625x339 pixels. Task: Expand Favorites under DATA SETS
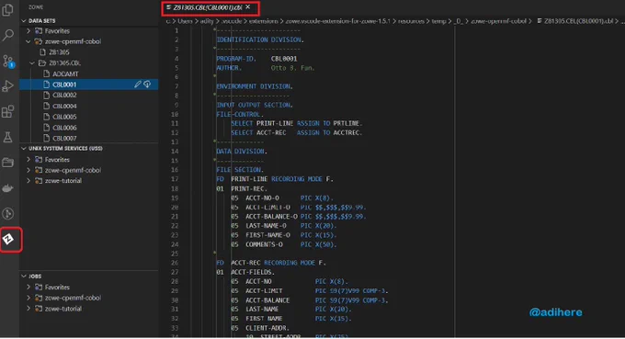coord(28,30)
